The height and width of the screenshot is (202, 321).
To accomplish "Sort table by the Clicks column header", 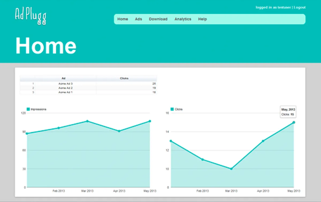I will [x=124, y=78].
